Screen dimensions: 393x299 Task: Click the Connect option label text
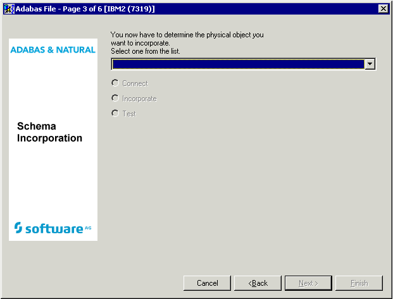click(x=135, y=83)
